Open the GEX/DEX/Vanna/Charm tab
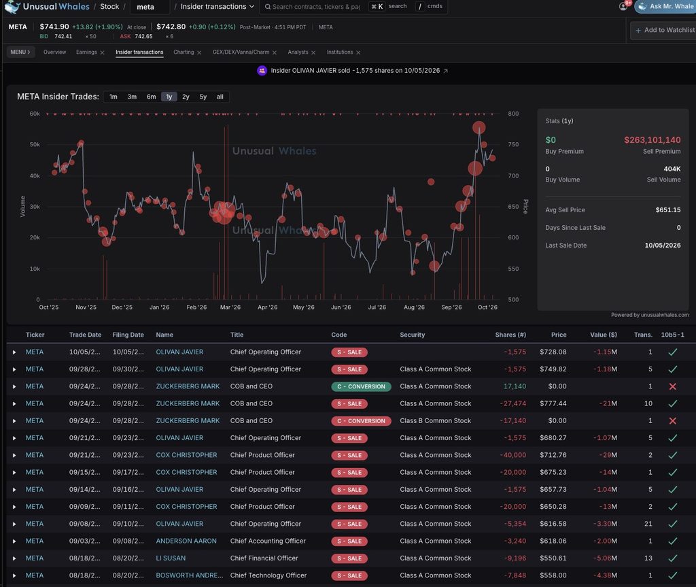Image resolution: width=696 pixels, height=587 pixels. [241, 52]
